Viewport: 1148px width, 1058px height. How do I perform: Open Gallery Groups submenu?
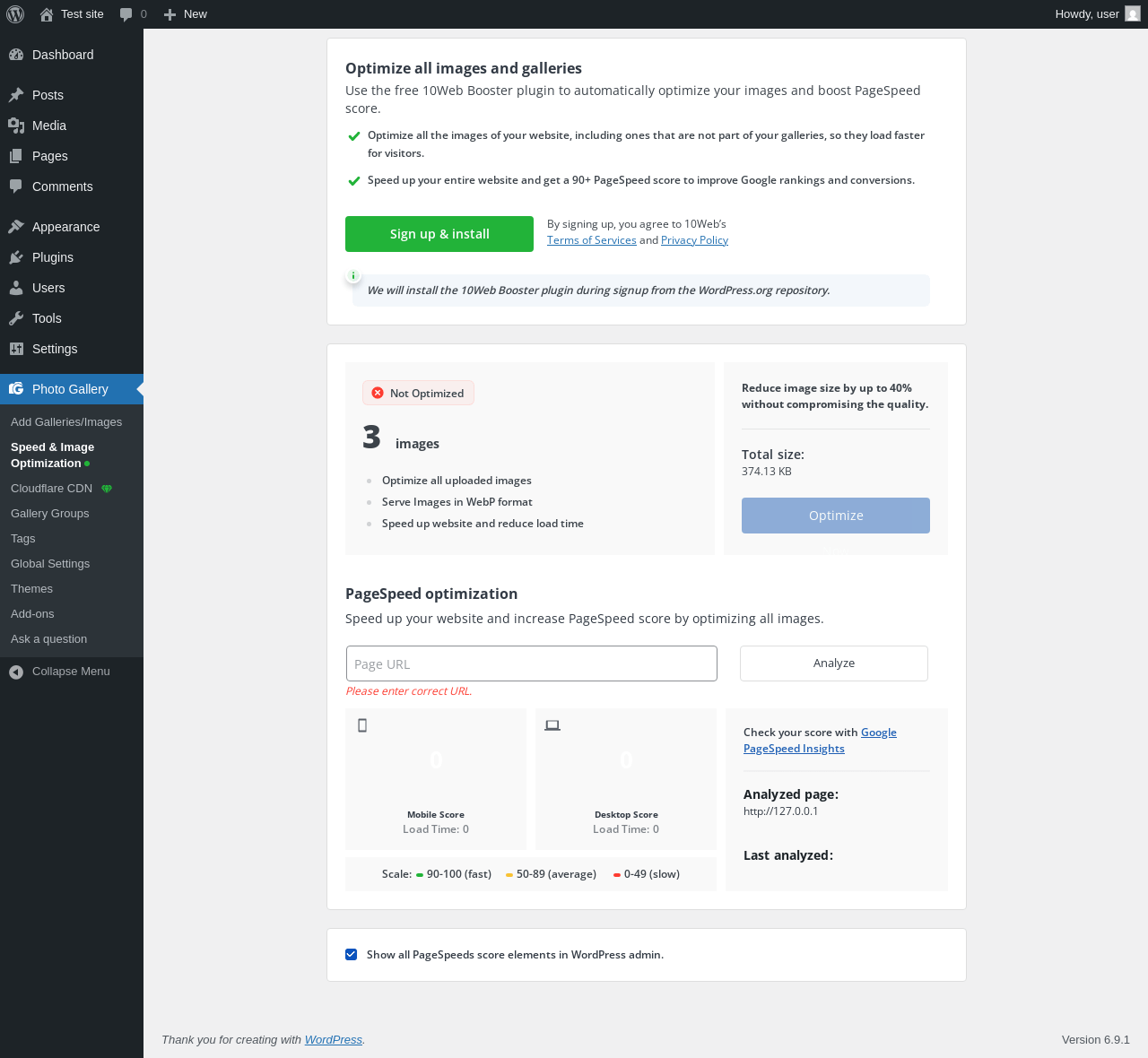[50, 514]
